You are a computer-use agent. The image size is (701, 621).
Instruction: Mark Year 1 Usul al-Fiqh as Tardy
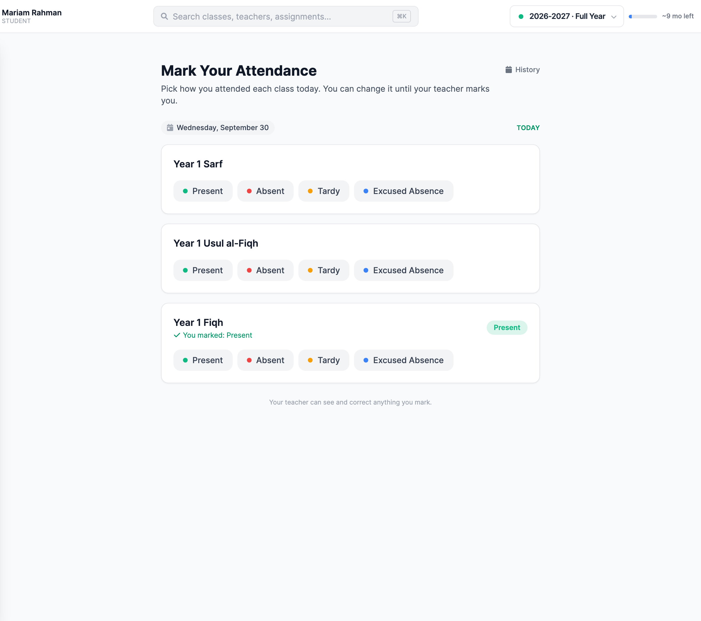click(324, 270)
